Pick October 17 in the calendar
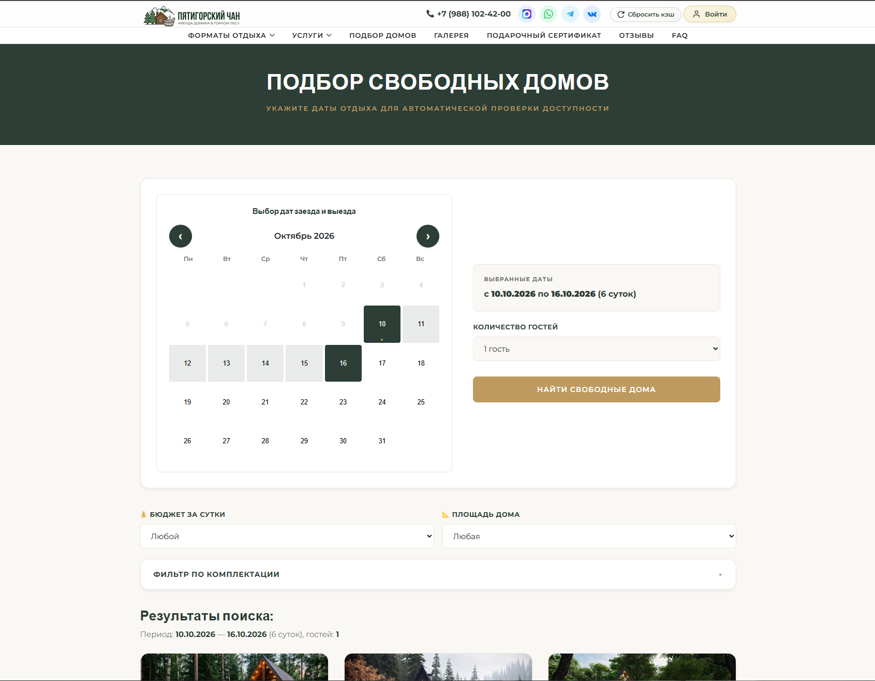875x681 pixels. [382, 364]
